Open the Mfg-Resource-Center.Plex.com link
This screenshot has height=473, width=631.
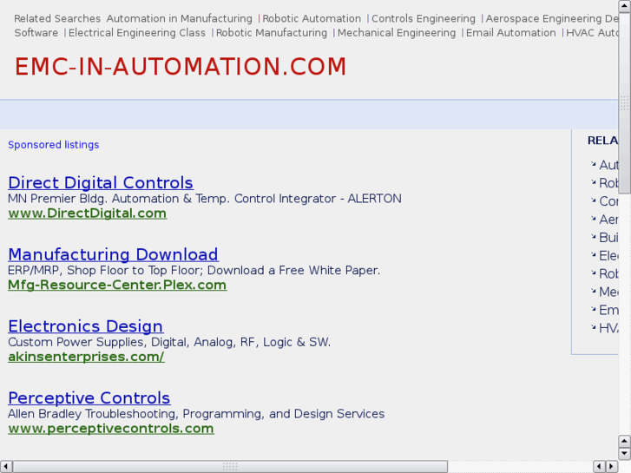coord(117,285)
